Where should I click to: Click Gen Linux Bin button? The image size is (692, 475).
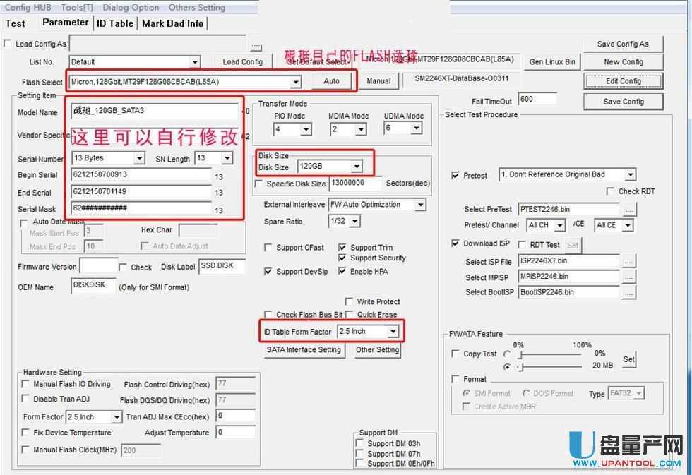tap(552, 62)
